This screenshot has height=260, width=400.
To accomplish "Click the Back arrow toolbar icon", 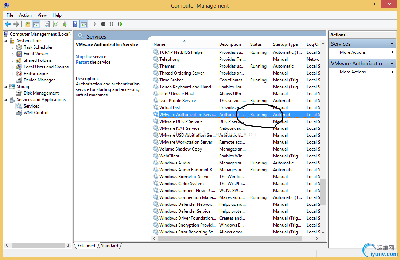I will tap(7, 24).
